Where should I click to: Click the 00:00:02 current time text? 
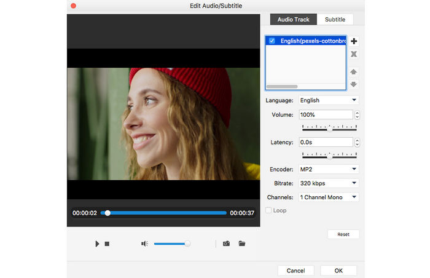click(85, 213)
